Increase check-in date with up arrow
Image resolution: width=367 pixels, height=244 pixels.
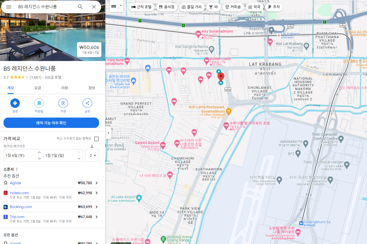coord(39,152)
